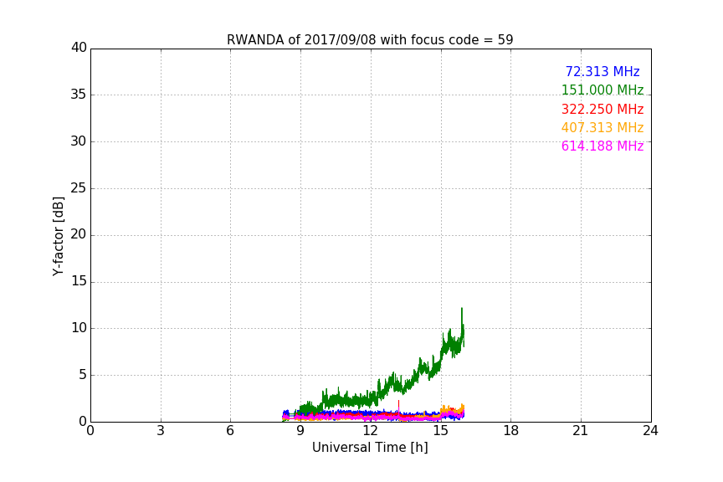Select the 151.000 MHz legend label

coord(602,90)
